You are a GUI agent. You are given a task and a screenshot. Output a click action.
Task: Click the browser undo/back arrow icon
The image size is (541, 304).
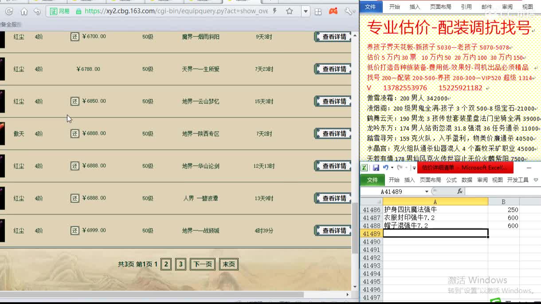[38, 12]
